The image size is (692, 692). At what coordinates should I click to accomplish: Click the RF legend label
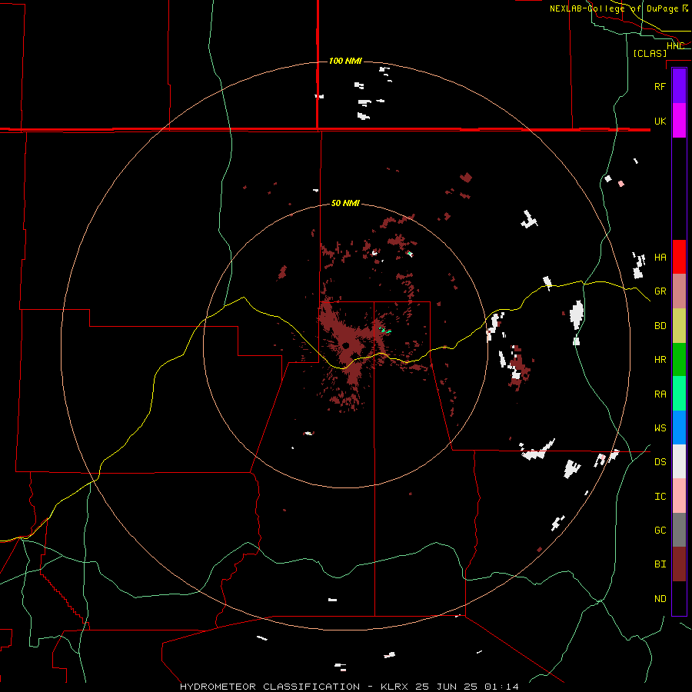(x=660, y=86)
